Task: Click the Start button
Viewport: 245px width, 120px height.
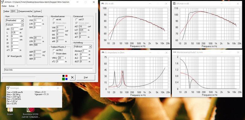Action: (x=86, y=77)
